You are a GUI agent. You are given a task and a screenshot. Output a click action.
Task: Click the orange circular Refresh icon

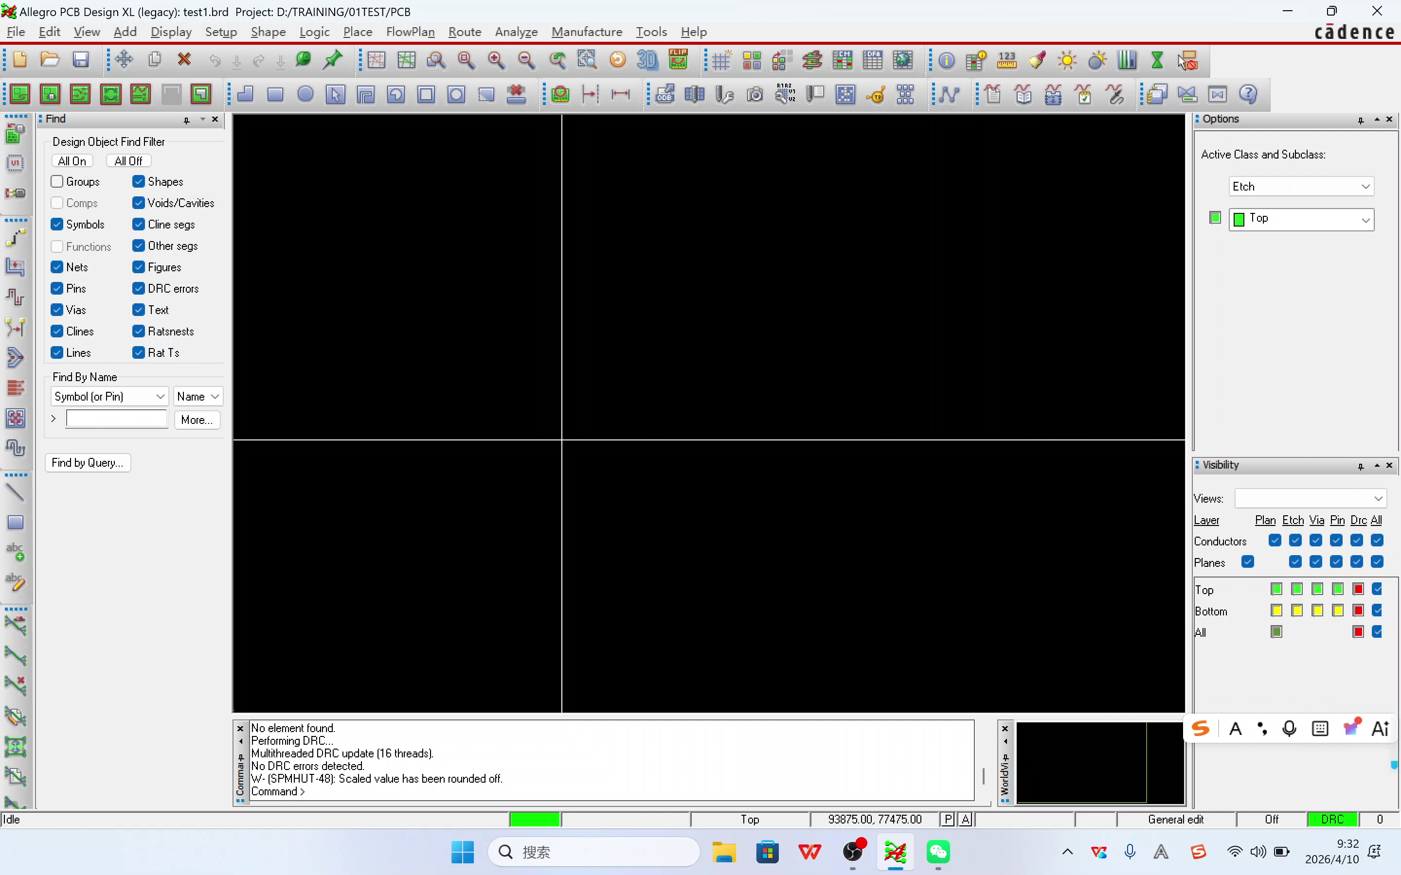(x=618, y=60)
